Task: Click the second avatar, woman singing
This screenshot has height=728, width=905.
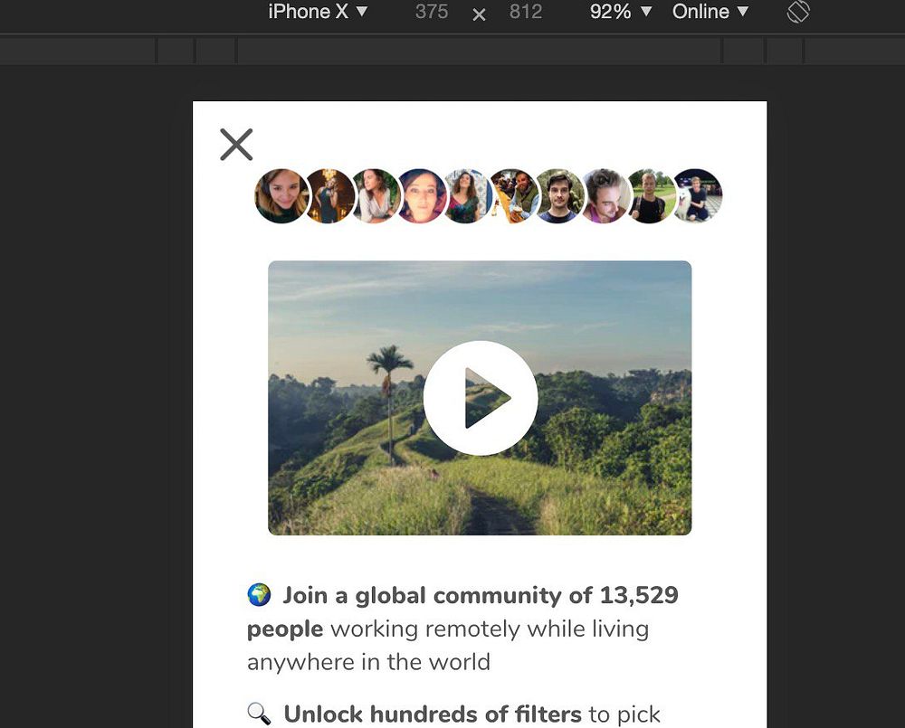Action: point(329,196)
